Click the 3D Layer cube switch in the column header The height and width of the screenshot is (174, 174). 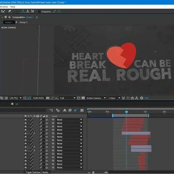click(47, 116)
